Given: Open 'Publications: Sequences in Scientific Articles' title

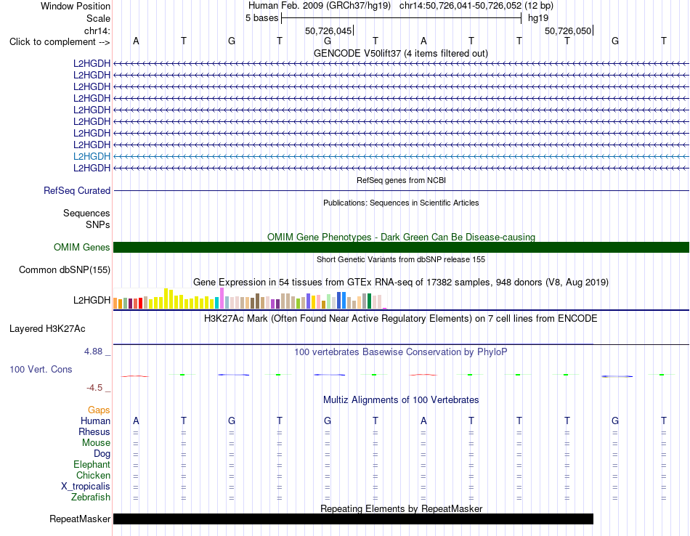Looking at the screenshot, I should pyautogui.click(x=401, y=203).
